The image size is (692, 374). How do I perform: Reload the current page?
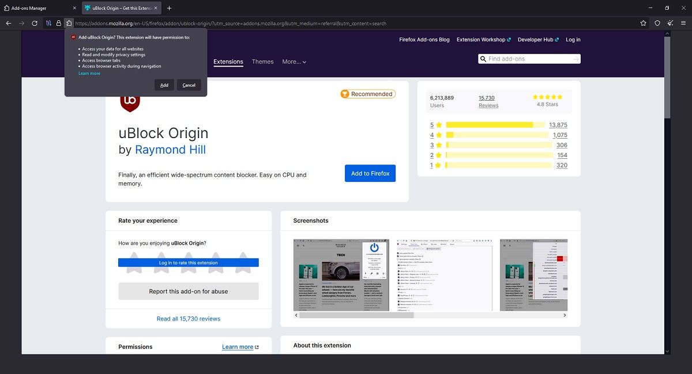35,24
